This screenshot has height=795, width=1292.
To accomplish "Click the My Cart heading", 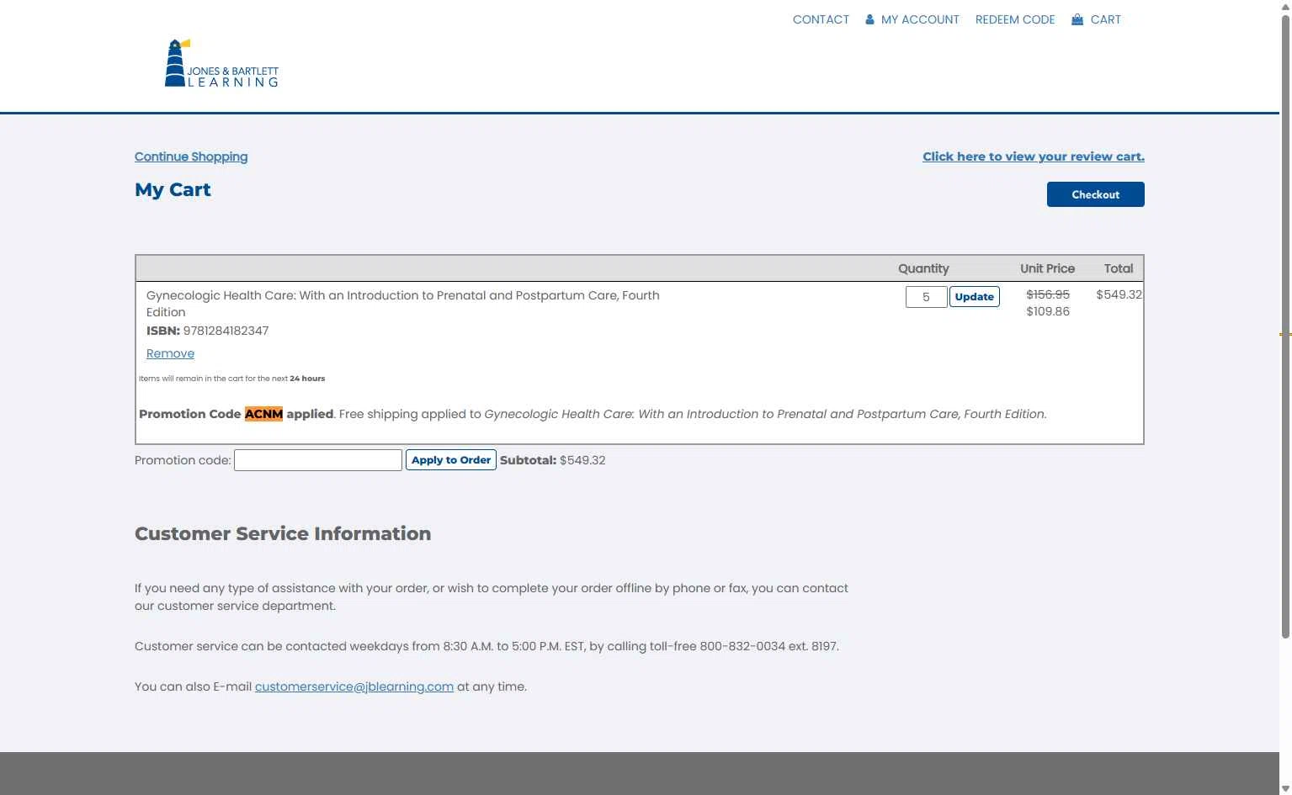I will (173, 190).
